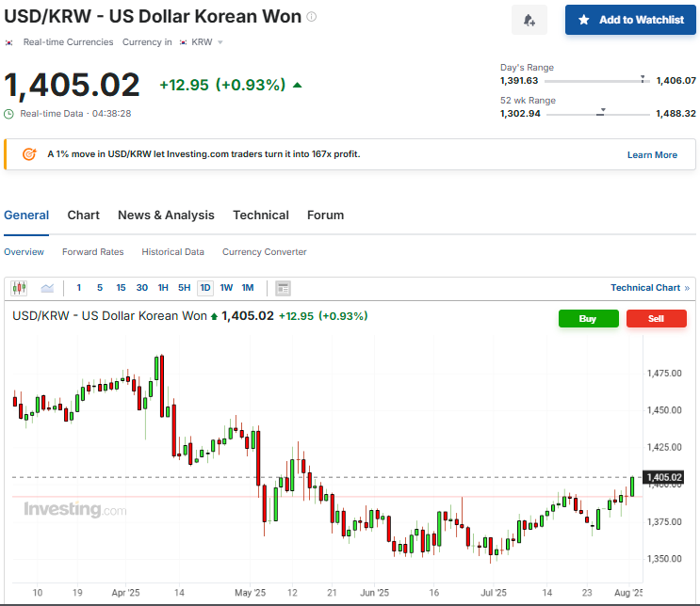Click the large 1,405.02 price quote

tap(72, 85)
